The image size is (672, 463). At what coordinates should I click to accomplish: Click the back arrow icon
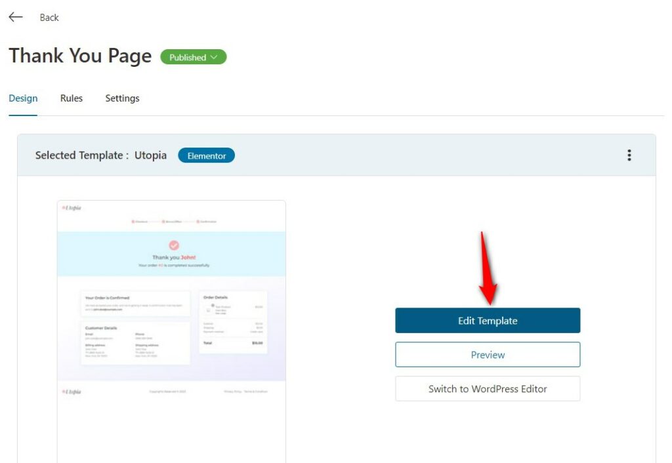pos(16,17)
